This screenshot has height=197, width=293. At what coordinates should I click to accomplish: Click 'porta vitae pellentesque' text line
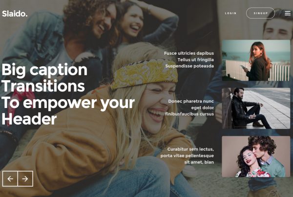[187, 155]
